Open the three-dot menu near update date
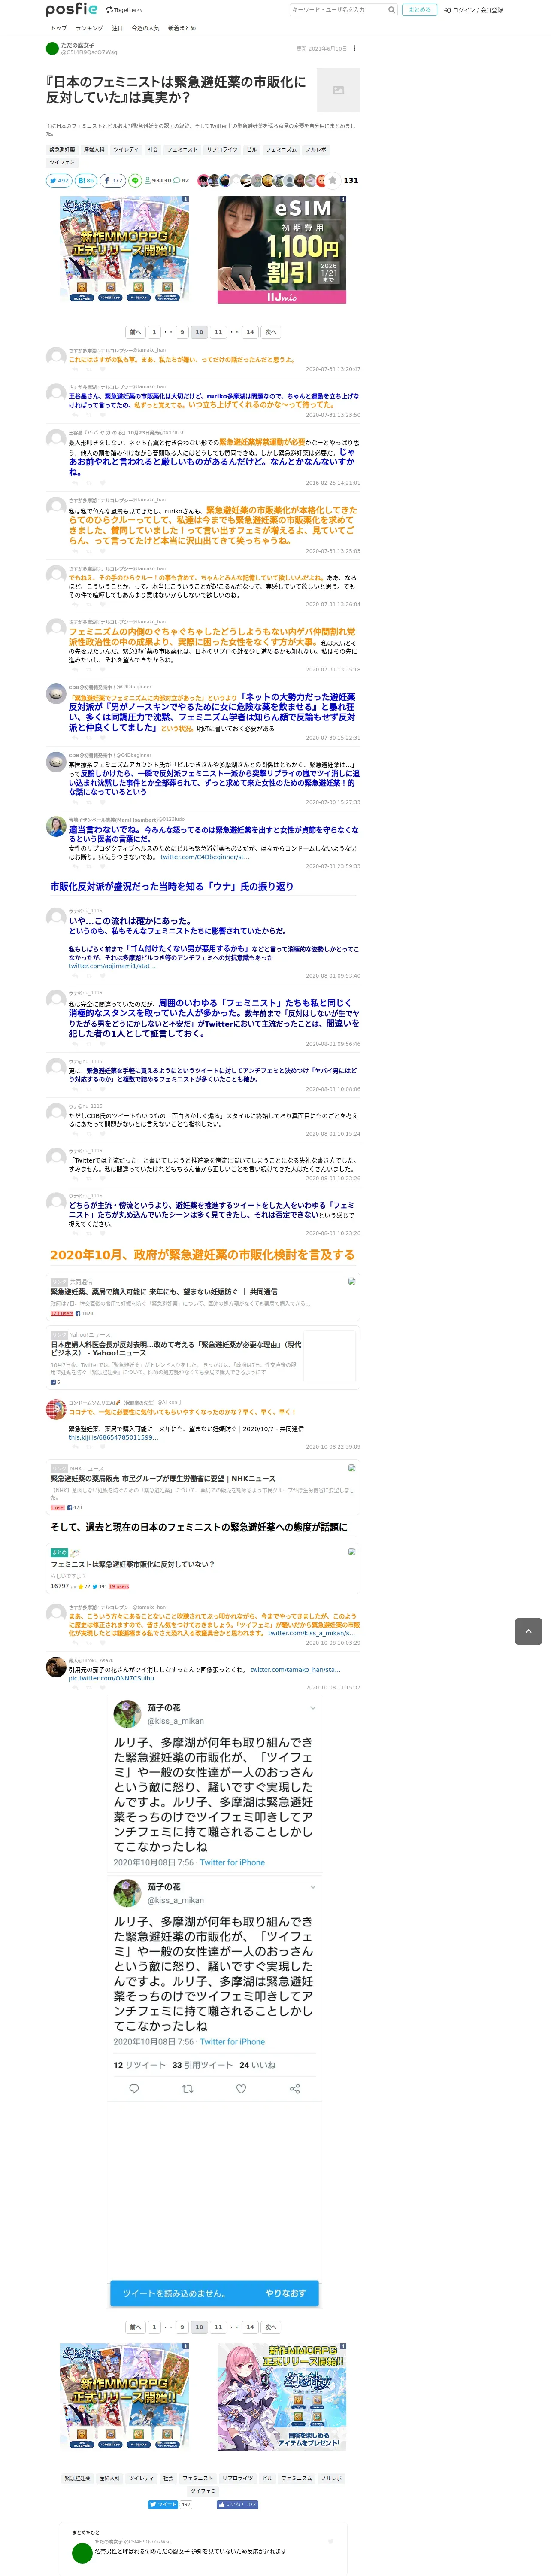The height and width of the screenshot is (2576, 551). point(354,48)
